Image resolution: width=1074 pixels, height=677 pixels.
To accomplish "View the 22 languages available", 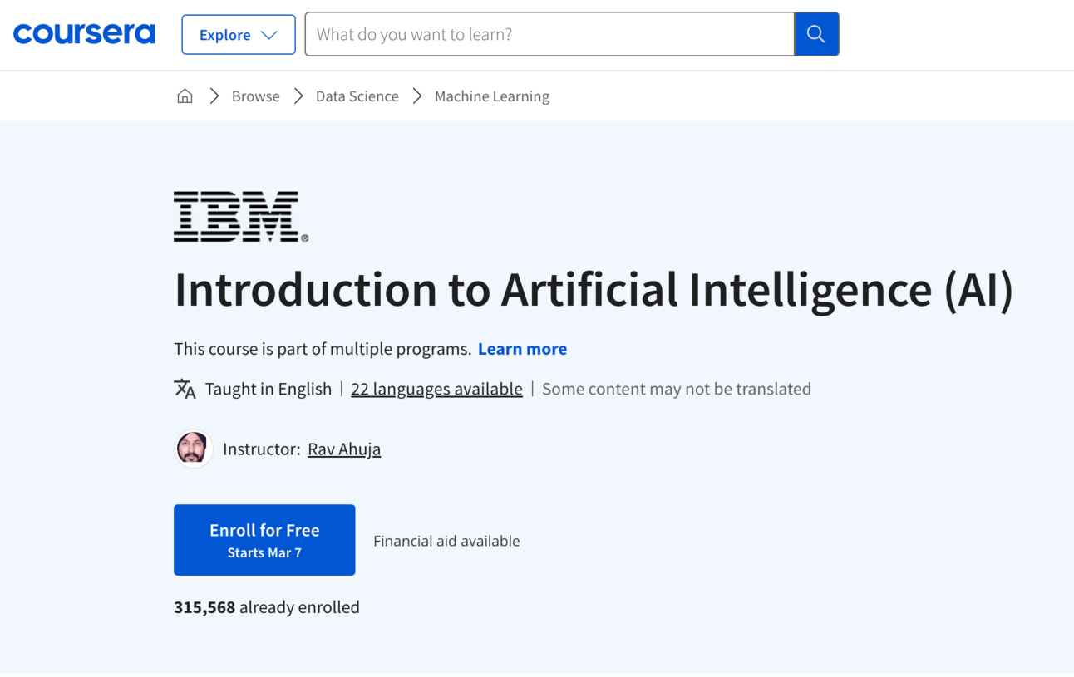I will [x=436, y=389].
